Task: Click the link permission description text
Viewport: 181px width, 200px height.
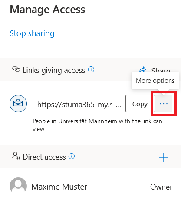Action: [97, 125]
